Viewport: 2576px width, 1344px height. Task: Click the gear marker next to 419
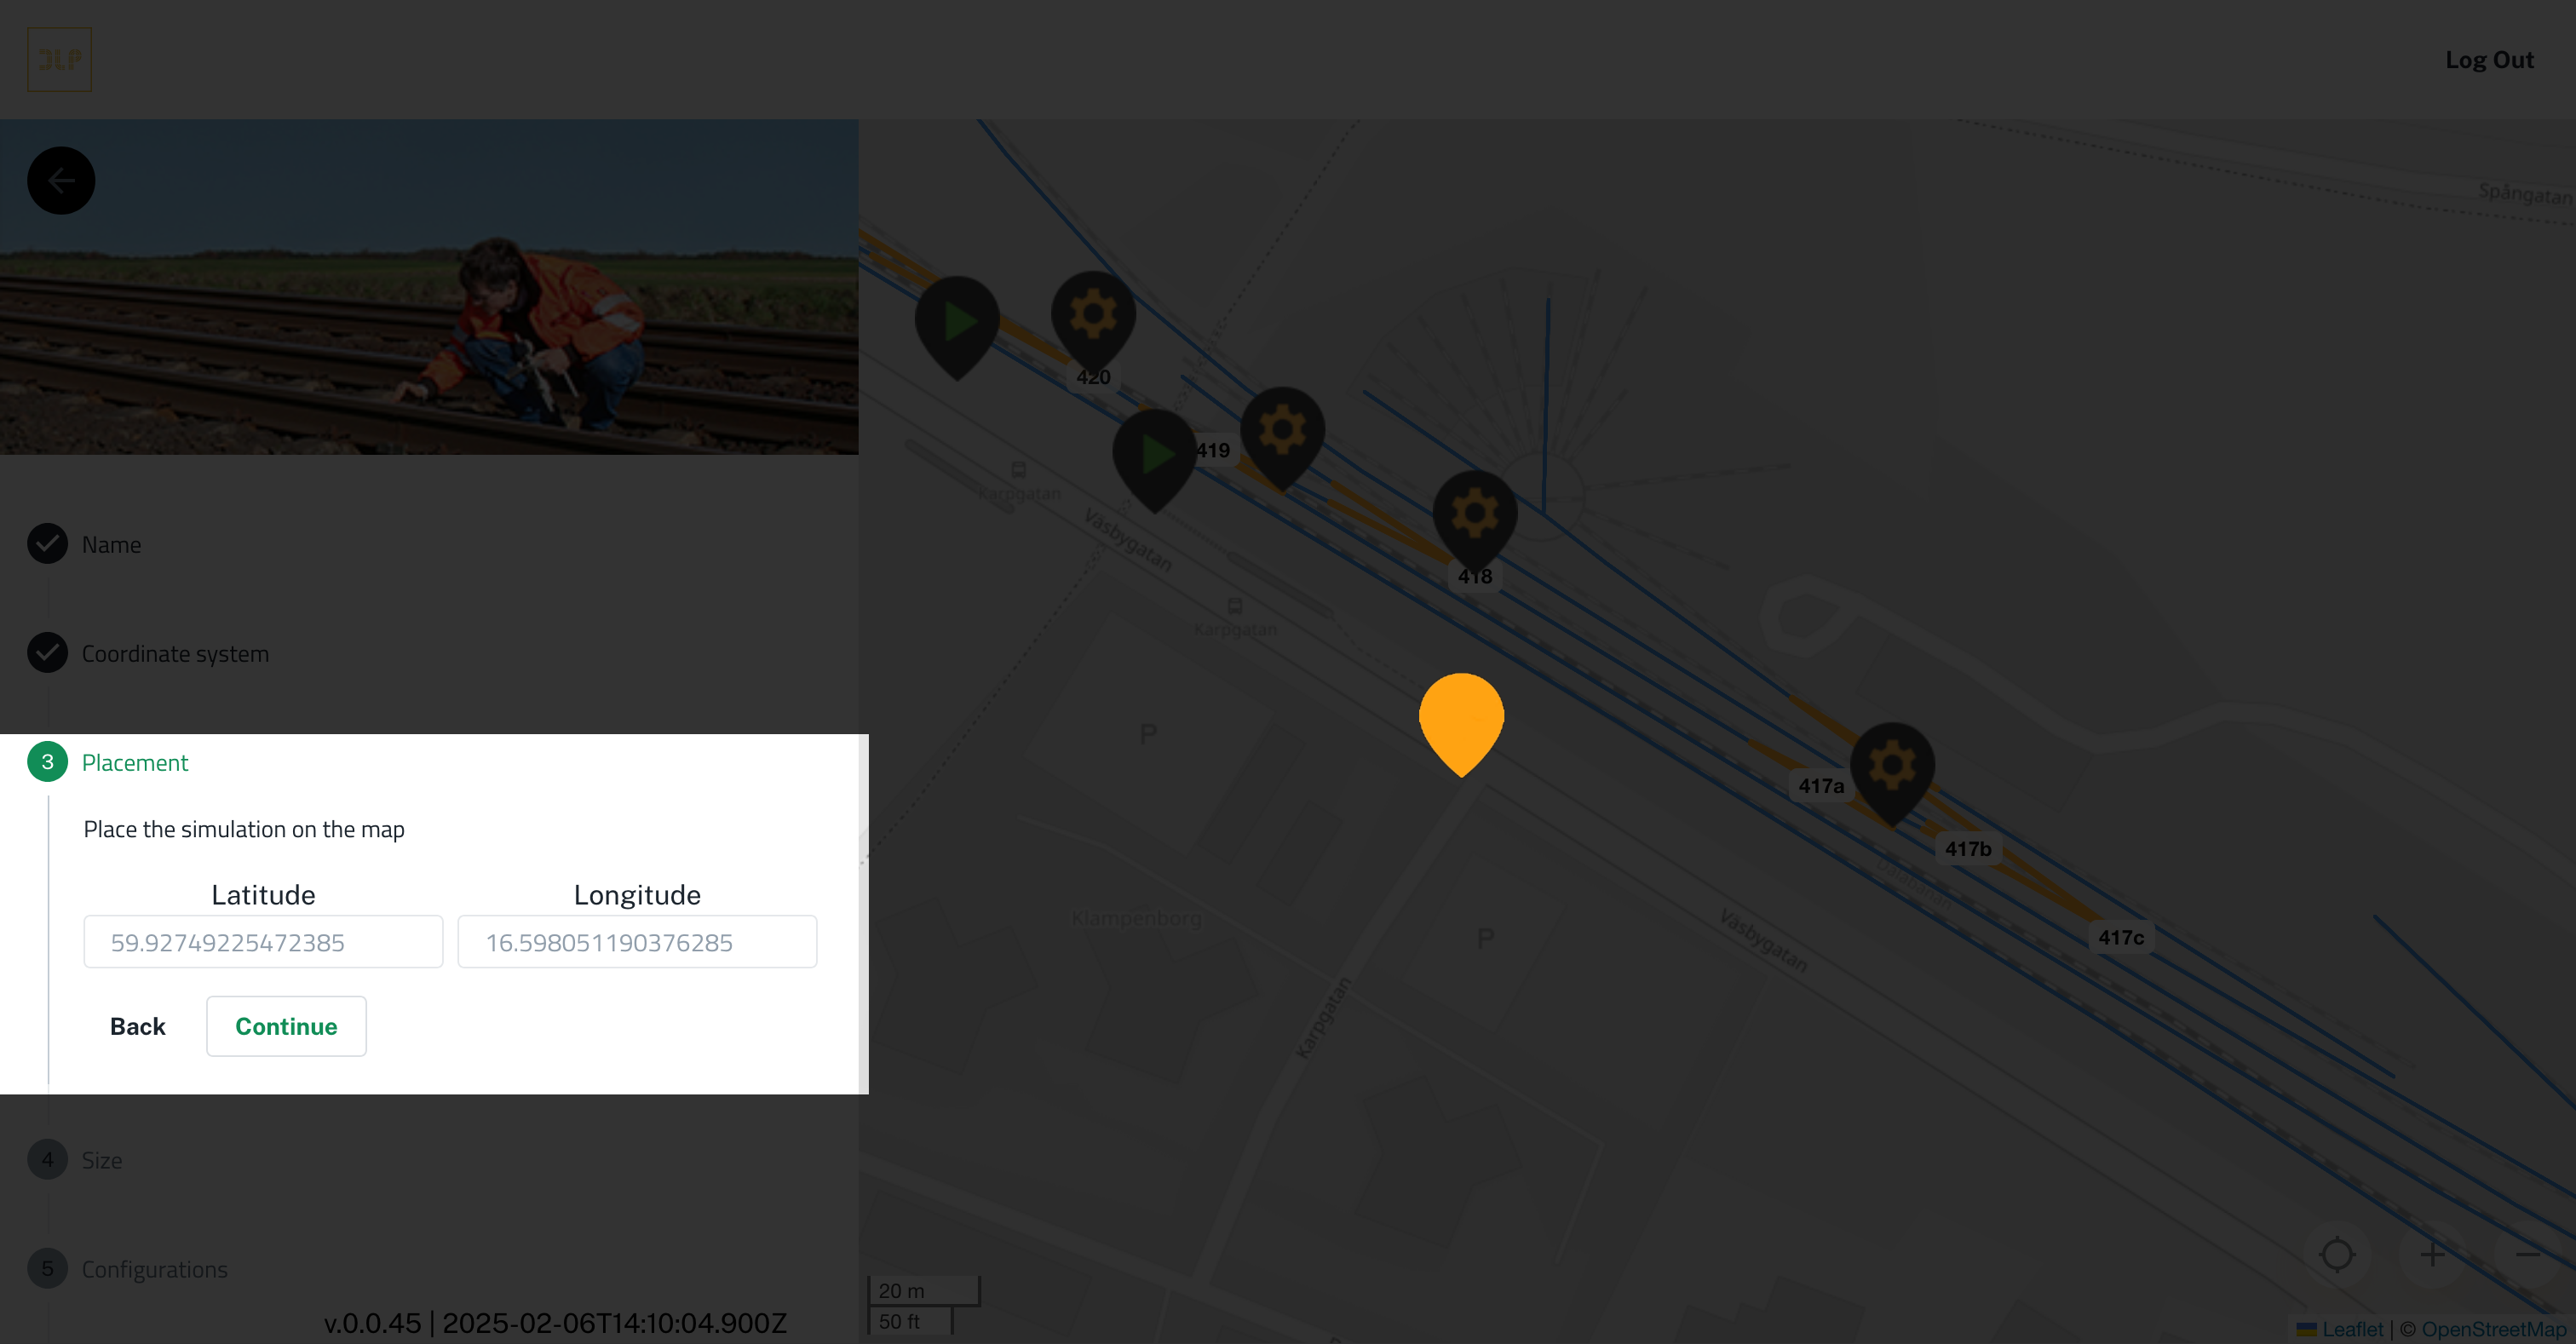[x=1282, y=437]
